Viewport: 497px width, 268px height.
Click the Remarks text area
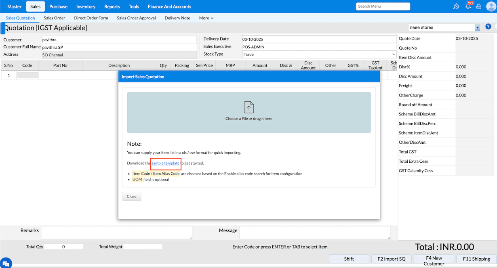pos(116,233)
